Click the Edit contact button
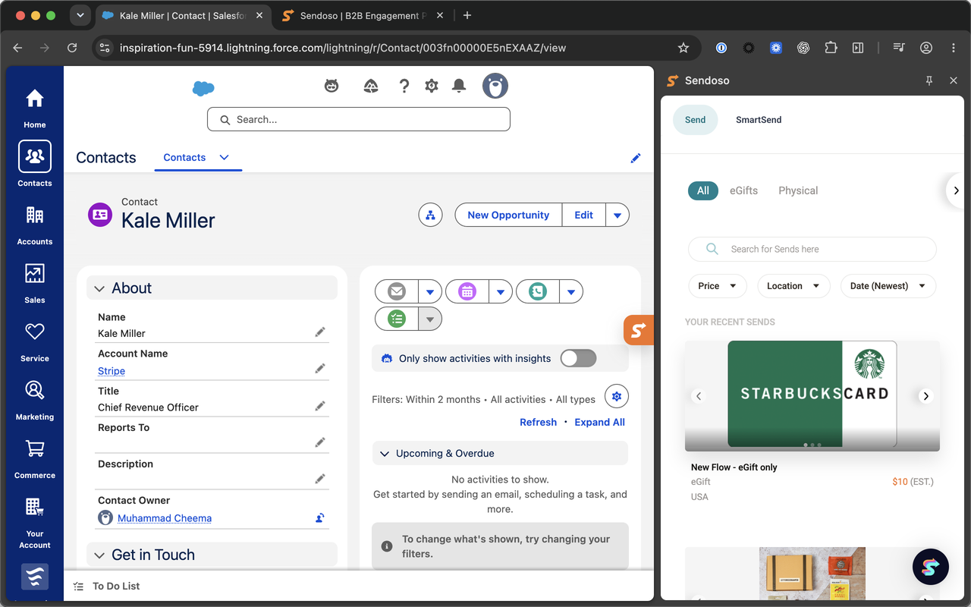The height and width of the screenshot is (607, 971). [x=583, y=215]
